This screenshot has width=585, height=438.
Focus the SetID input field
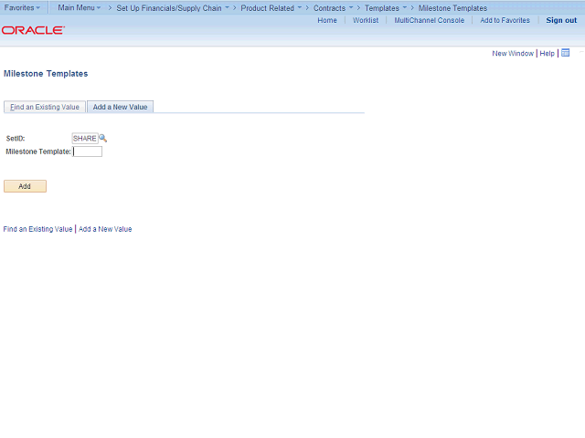85,138
